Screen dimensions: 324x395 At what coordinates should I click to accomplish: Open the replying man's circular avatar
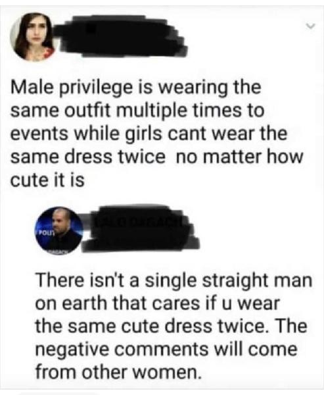coord(59,231)
